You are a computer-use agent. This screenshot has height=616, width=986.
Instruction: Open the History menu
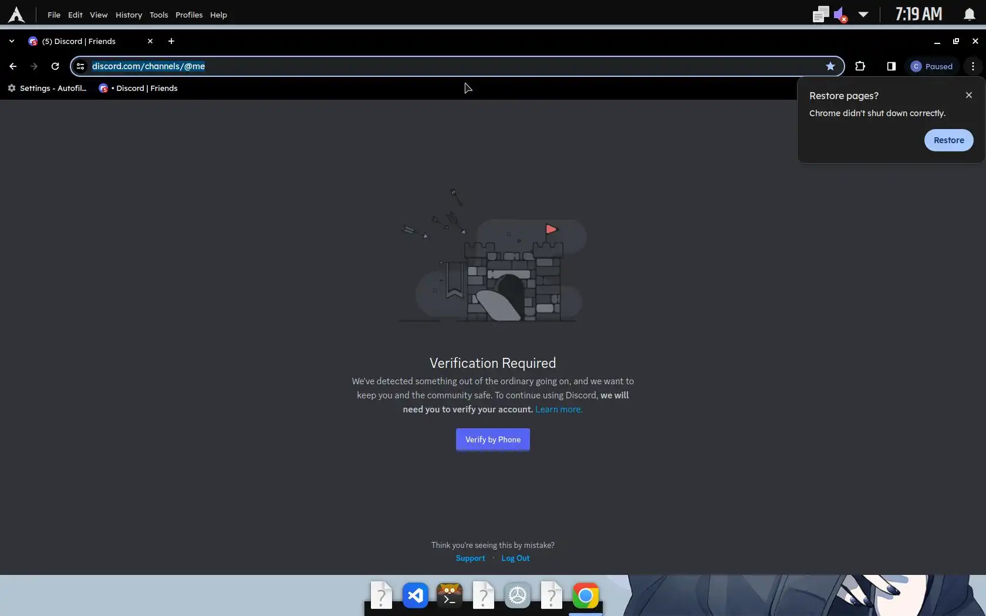click(129, 15)
